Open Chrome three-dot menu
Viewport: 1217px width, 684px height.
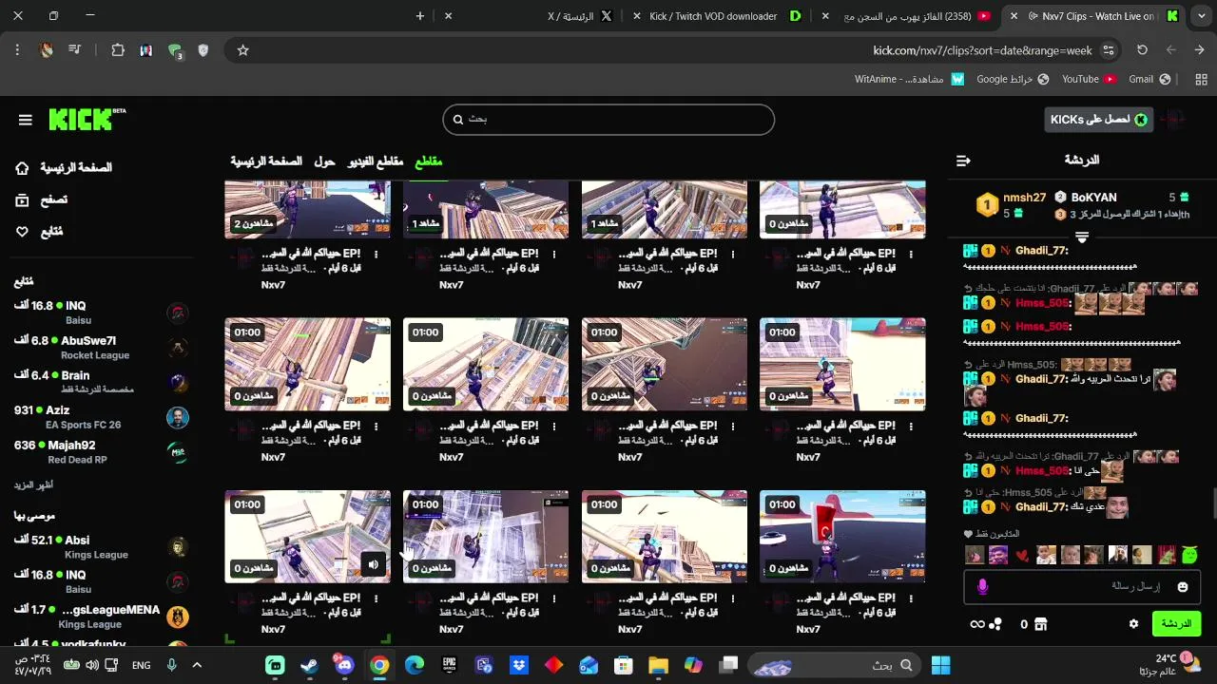[x=17, y=50]
